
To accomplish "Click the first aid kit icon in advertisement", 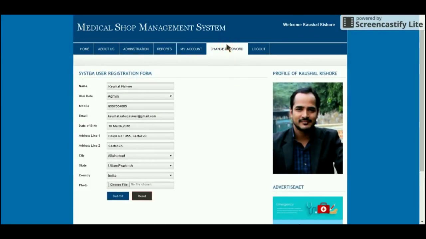I will [323, 209].
